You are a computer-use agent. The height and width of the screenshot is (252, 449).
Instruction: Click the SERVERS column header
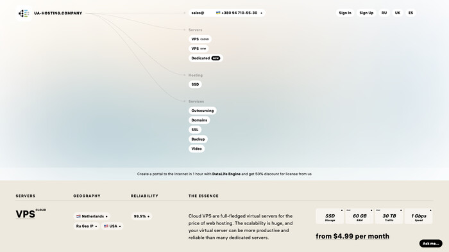26,196
